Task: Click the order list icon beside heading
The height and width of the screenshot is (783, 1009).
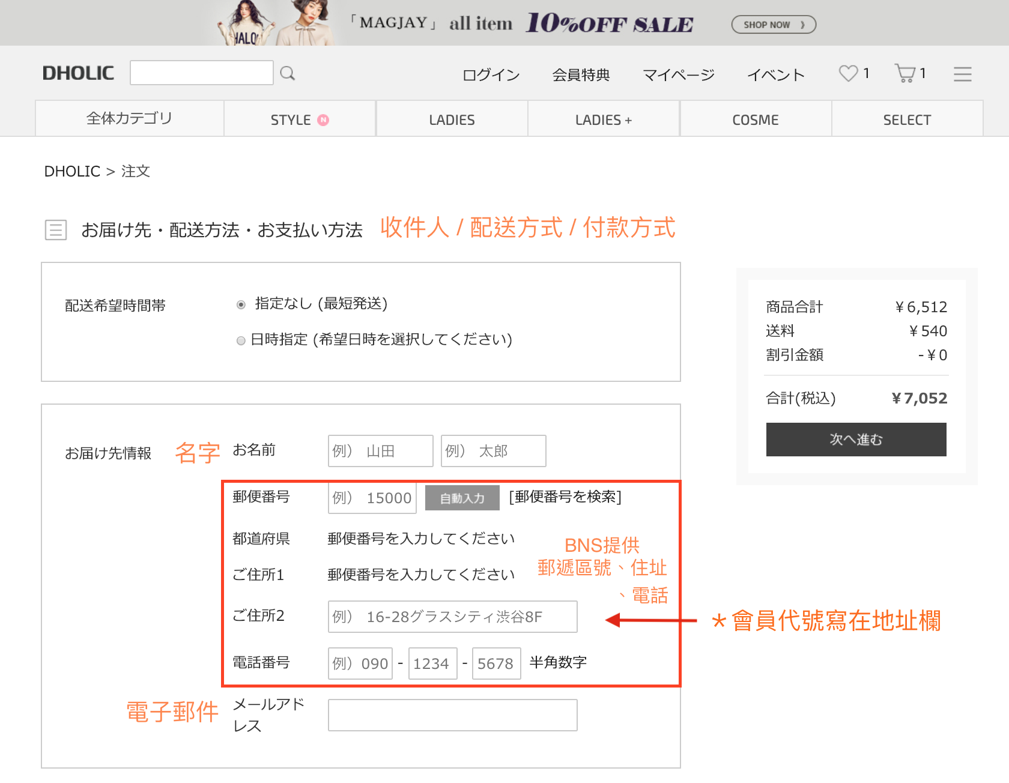Action: [x=56, y=229]
